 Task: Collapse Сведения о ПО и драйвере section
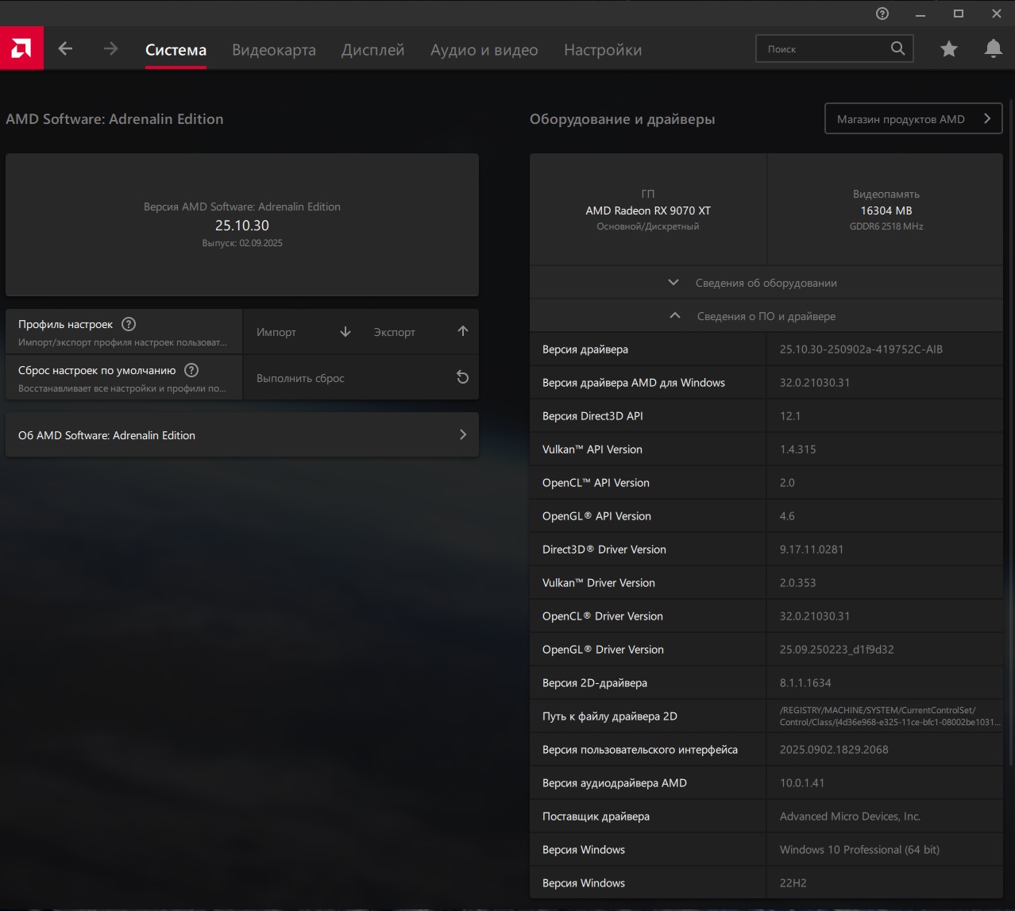(766, 316)
